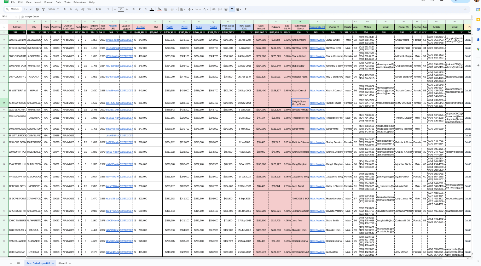Screen dimensions: 481x266
Task: Open the fill color picker
Action: 160,9
